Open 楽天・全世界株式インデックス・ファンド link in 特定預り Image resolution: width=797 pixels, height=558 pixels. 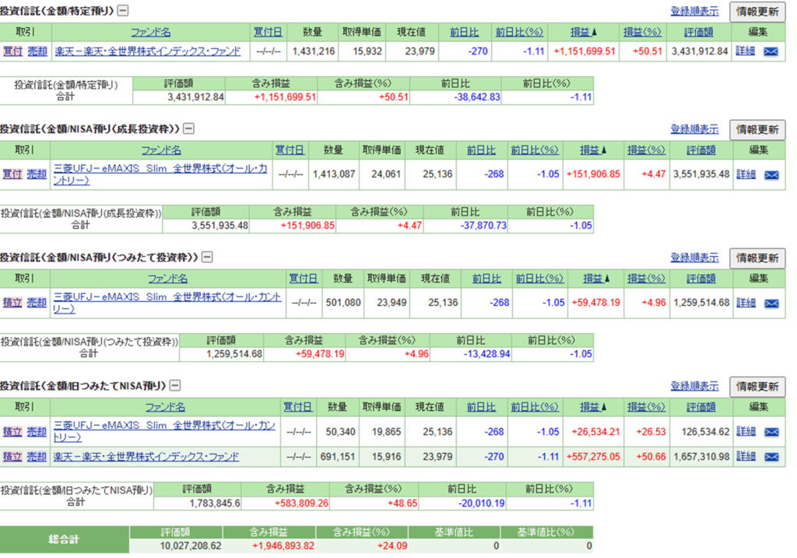(147, 51)
